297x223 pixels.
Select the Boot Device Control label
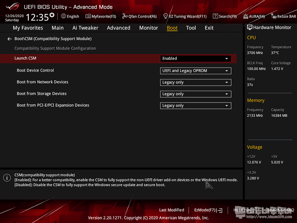click(x=35, y=70)
